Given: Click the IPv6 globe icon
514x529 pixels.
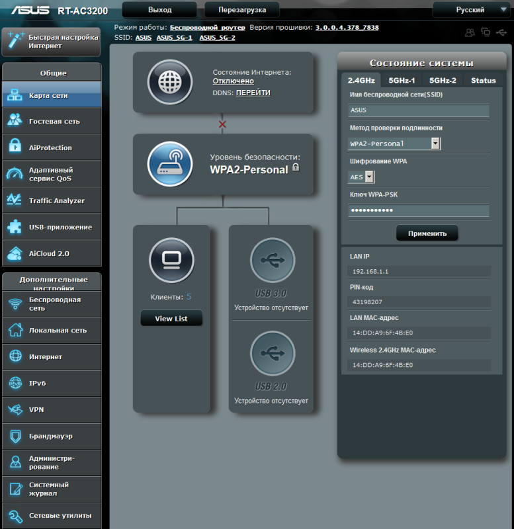Looking at the screenshot, I should click(15, 383).
